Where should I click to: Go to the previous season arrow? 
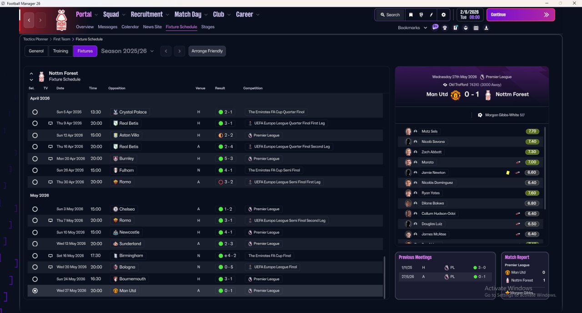tap(166, 51)
